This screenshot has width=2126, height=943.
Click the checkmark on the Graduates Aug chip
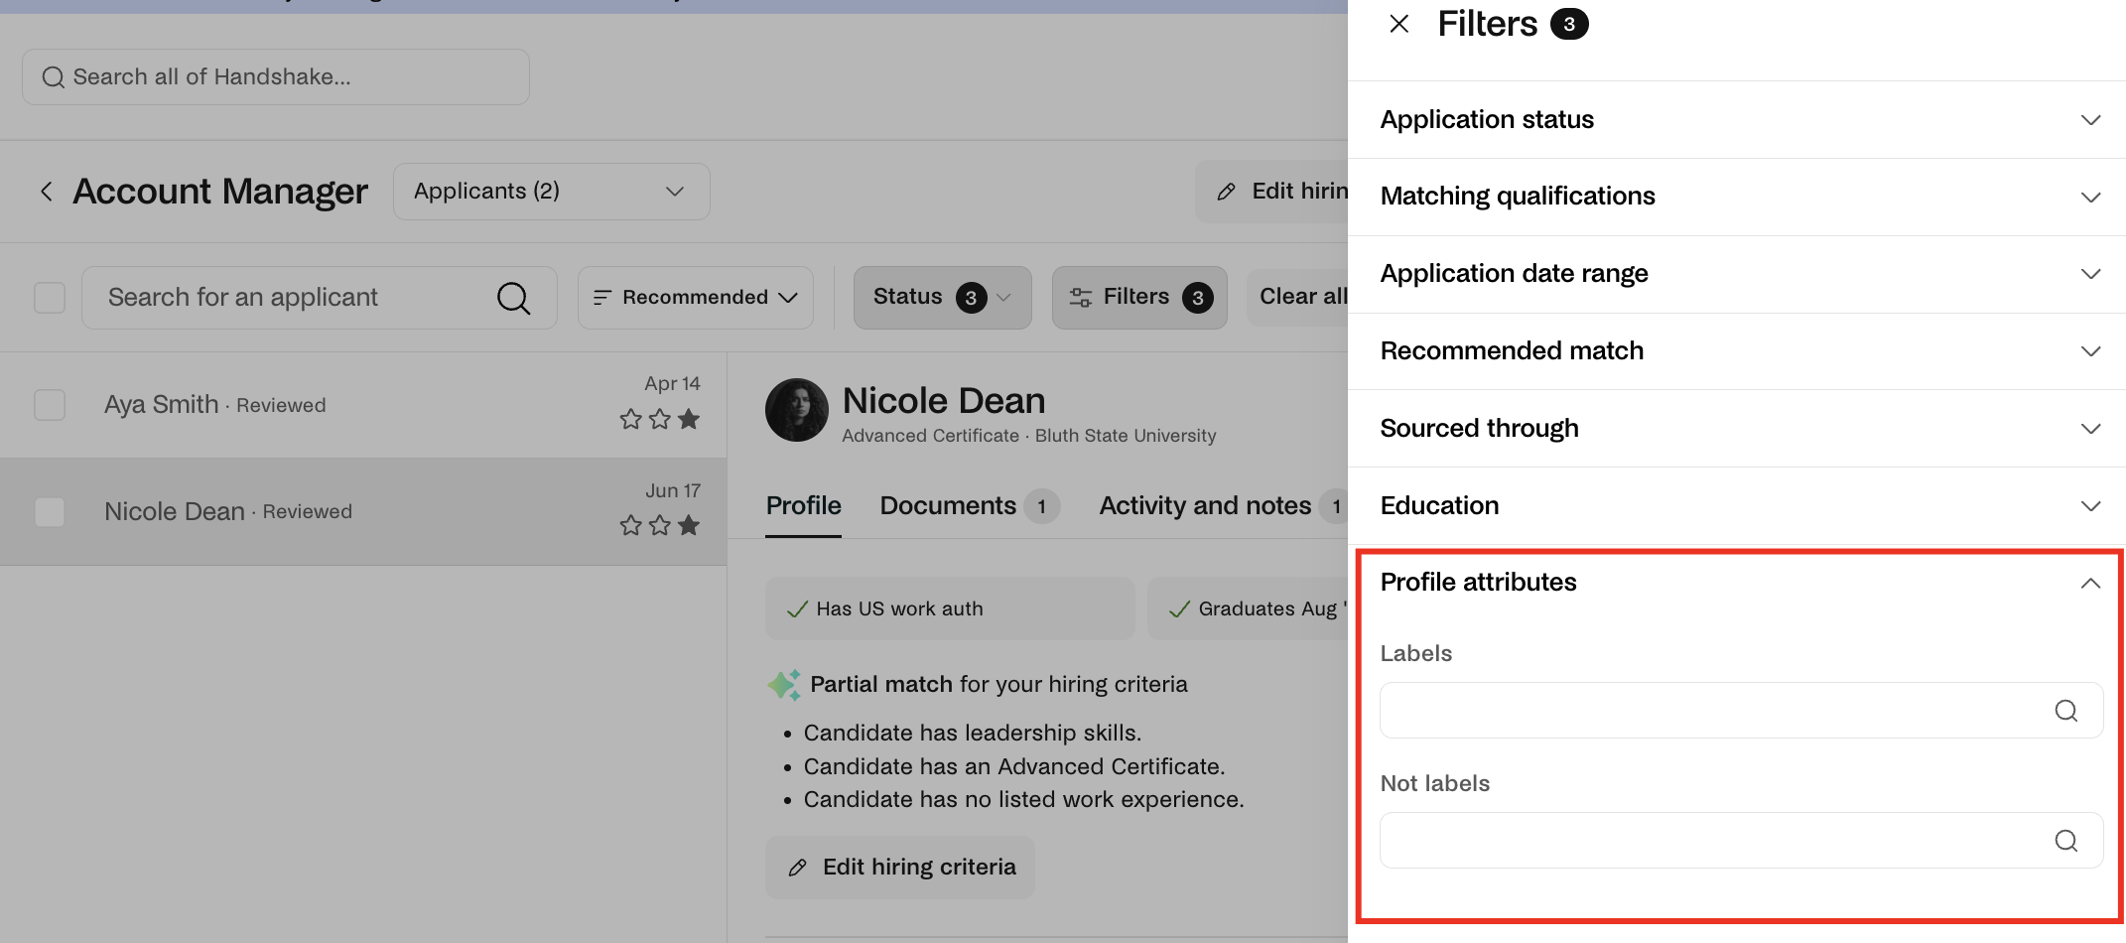point(1179,609)
